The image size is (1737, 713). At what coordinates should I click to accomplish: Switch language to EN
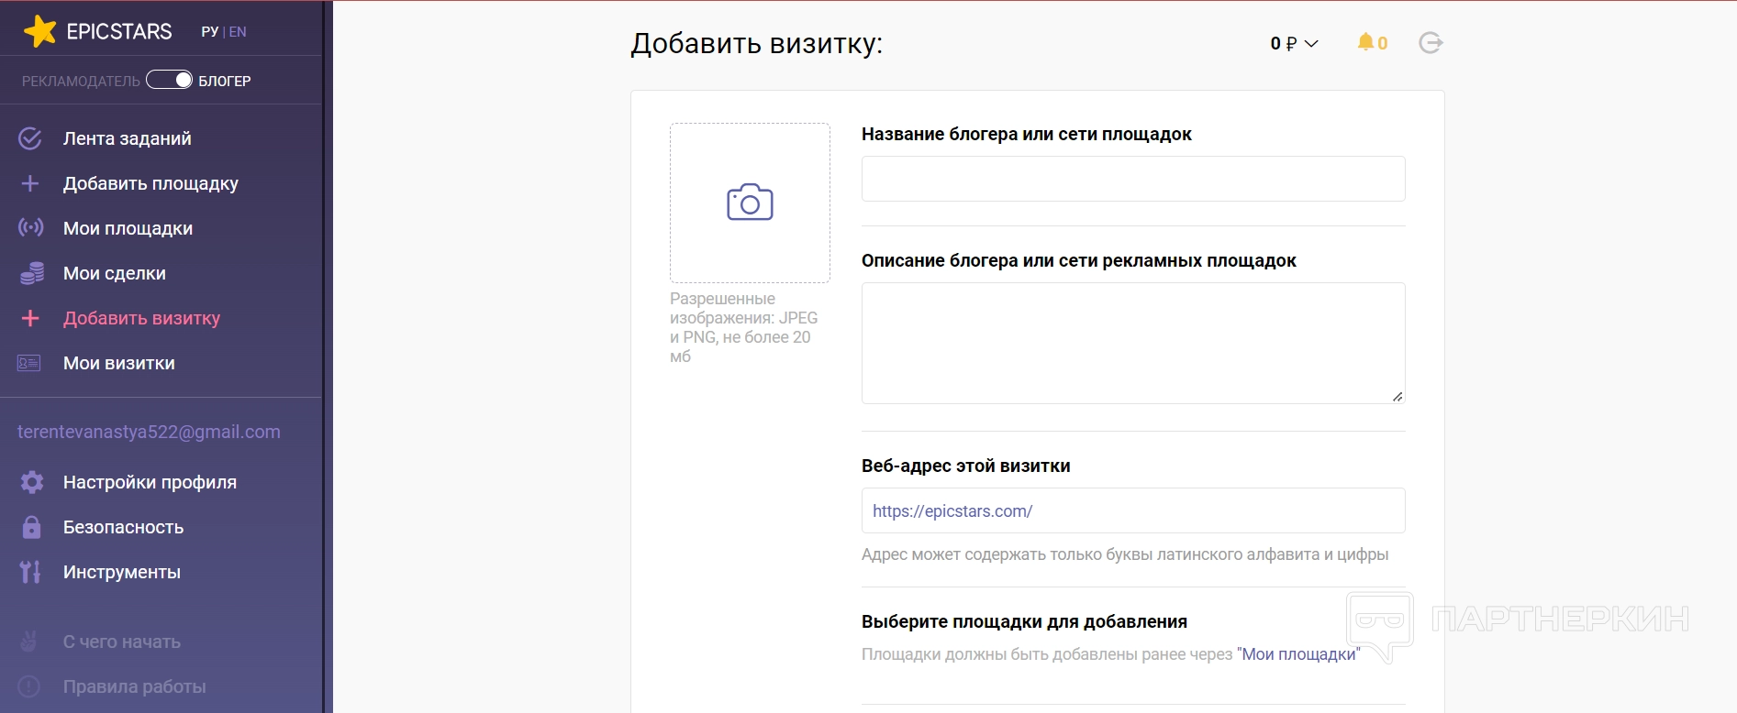pyautogui.click(x=238, y=31)
